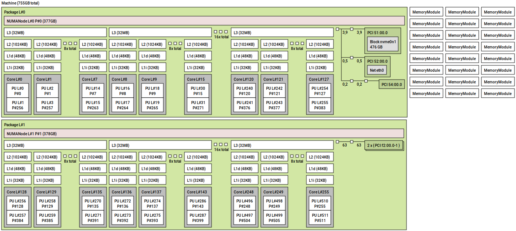Image resolution: width=516 pixels, height=231 pixels.
Task: Click the 63 link speed indicator
Action: point(345,144)
